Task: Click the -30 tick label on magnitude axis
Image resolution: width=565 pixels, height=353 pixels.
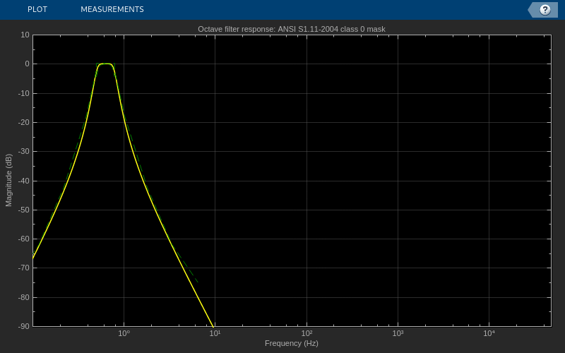Action: point(24,152)
